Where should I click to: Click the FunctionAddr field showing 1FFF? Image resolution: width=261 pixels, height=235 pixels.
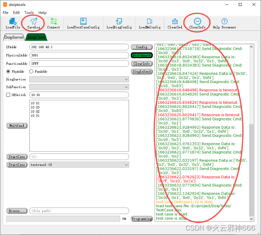point(79,63)
